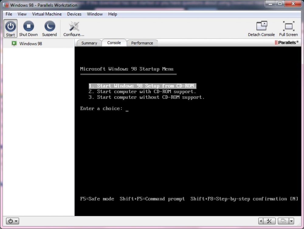Click the Parallels logo

pos(287,42)
